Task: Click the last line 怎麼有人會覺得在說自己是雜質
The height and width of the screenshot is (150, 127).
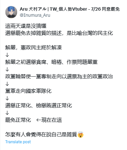Action: coord(41,135)
